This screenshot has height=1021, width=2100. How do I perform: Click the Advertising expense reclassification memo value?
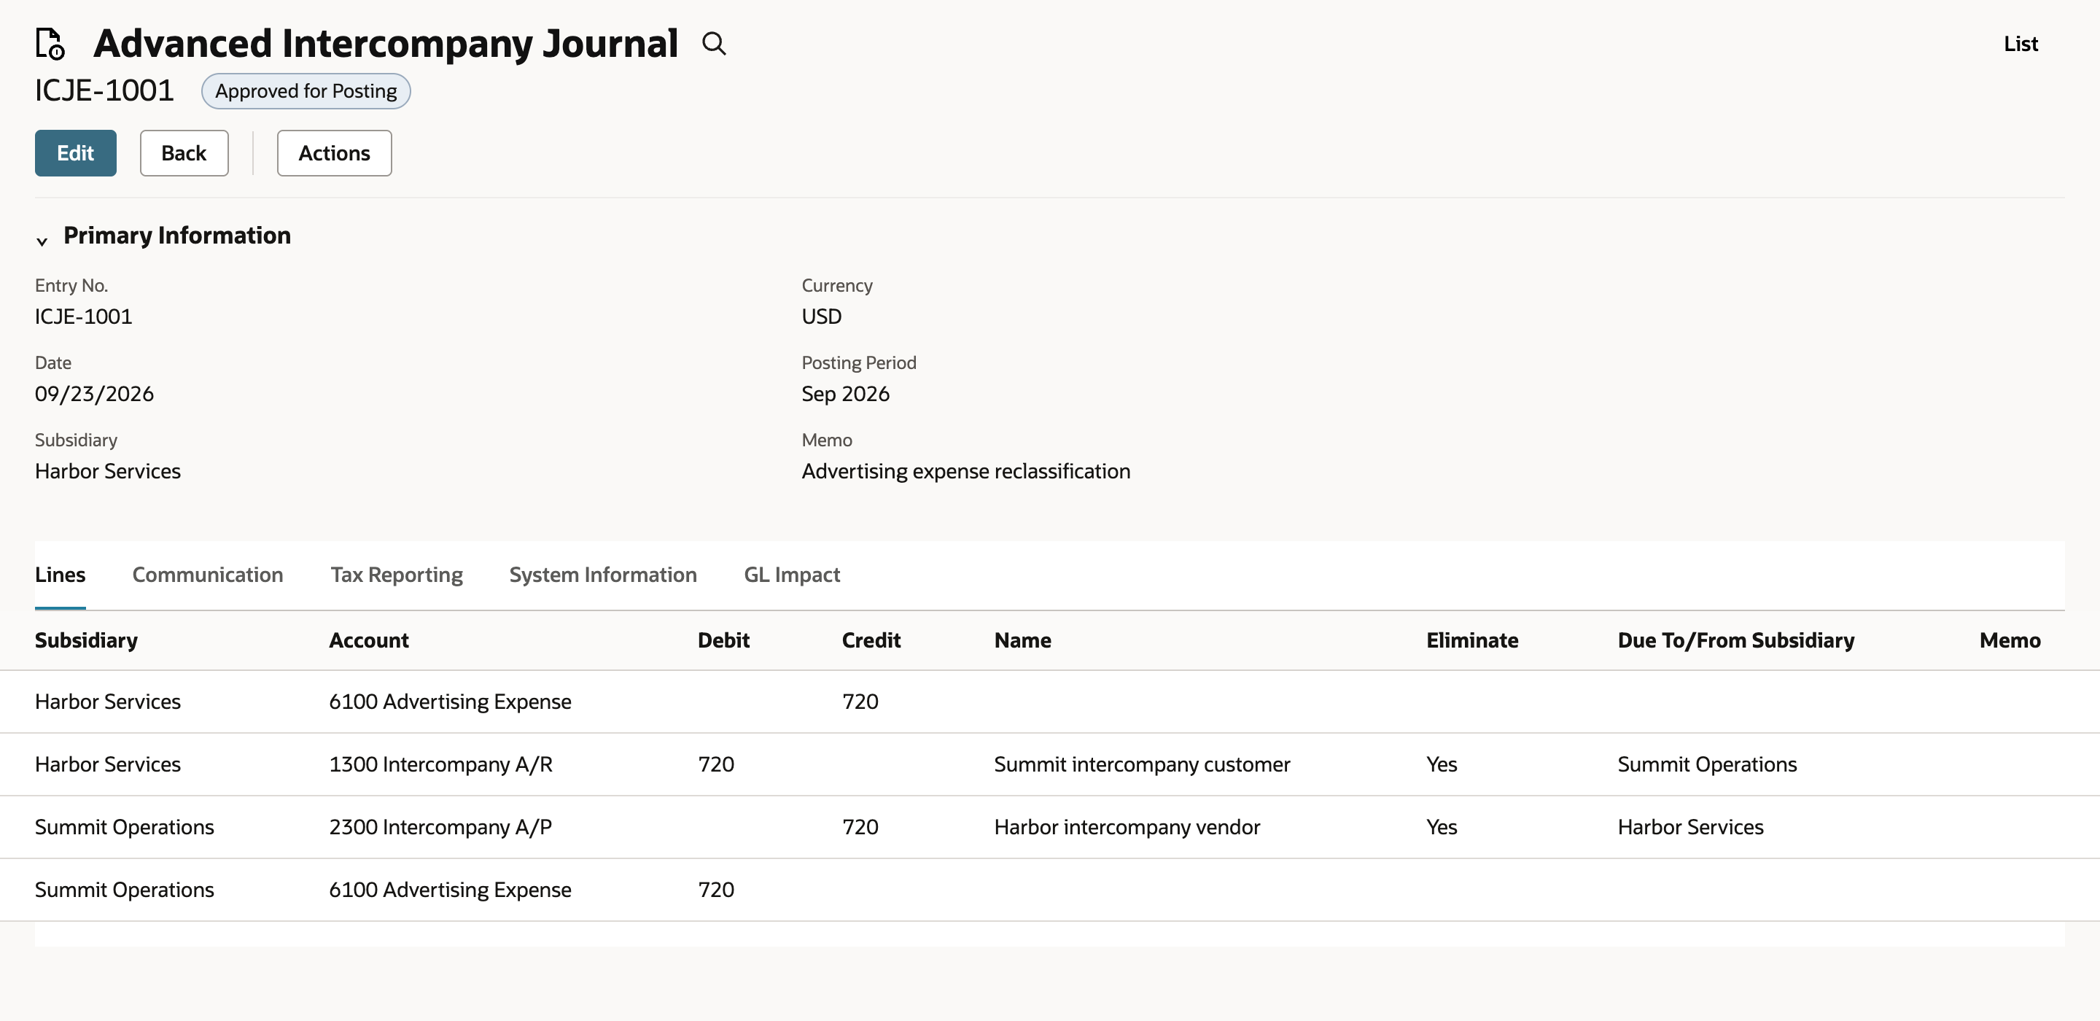(x=966, y=471)
